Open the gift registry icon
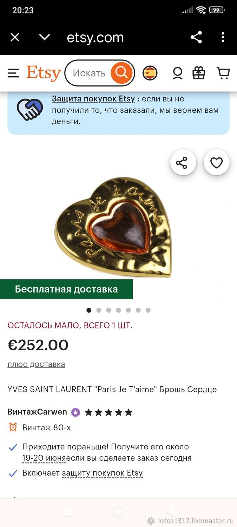 pos(199,73)
